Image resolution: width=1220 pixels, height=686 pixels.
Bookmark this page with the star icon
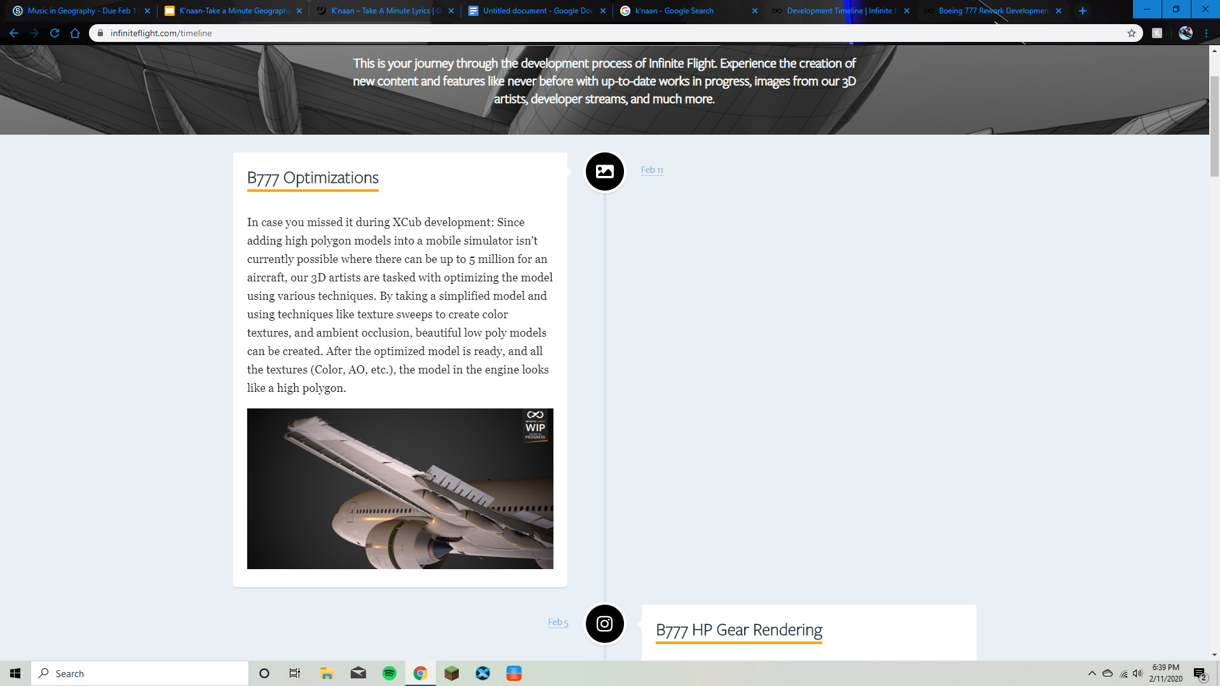[1132, 33]
